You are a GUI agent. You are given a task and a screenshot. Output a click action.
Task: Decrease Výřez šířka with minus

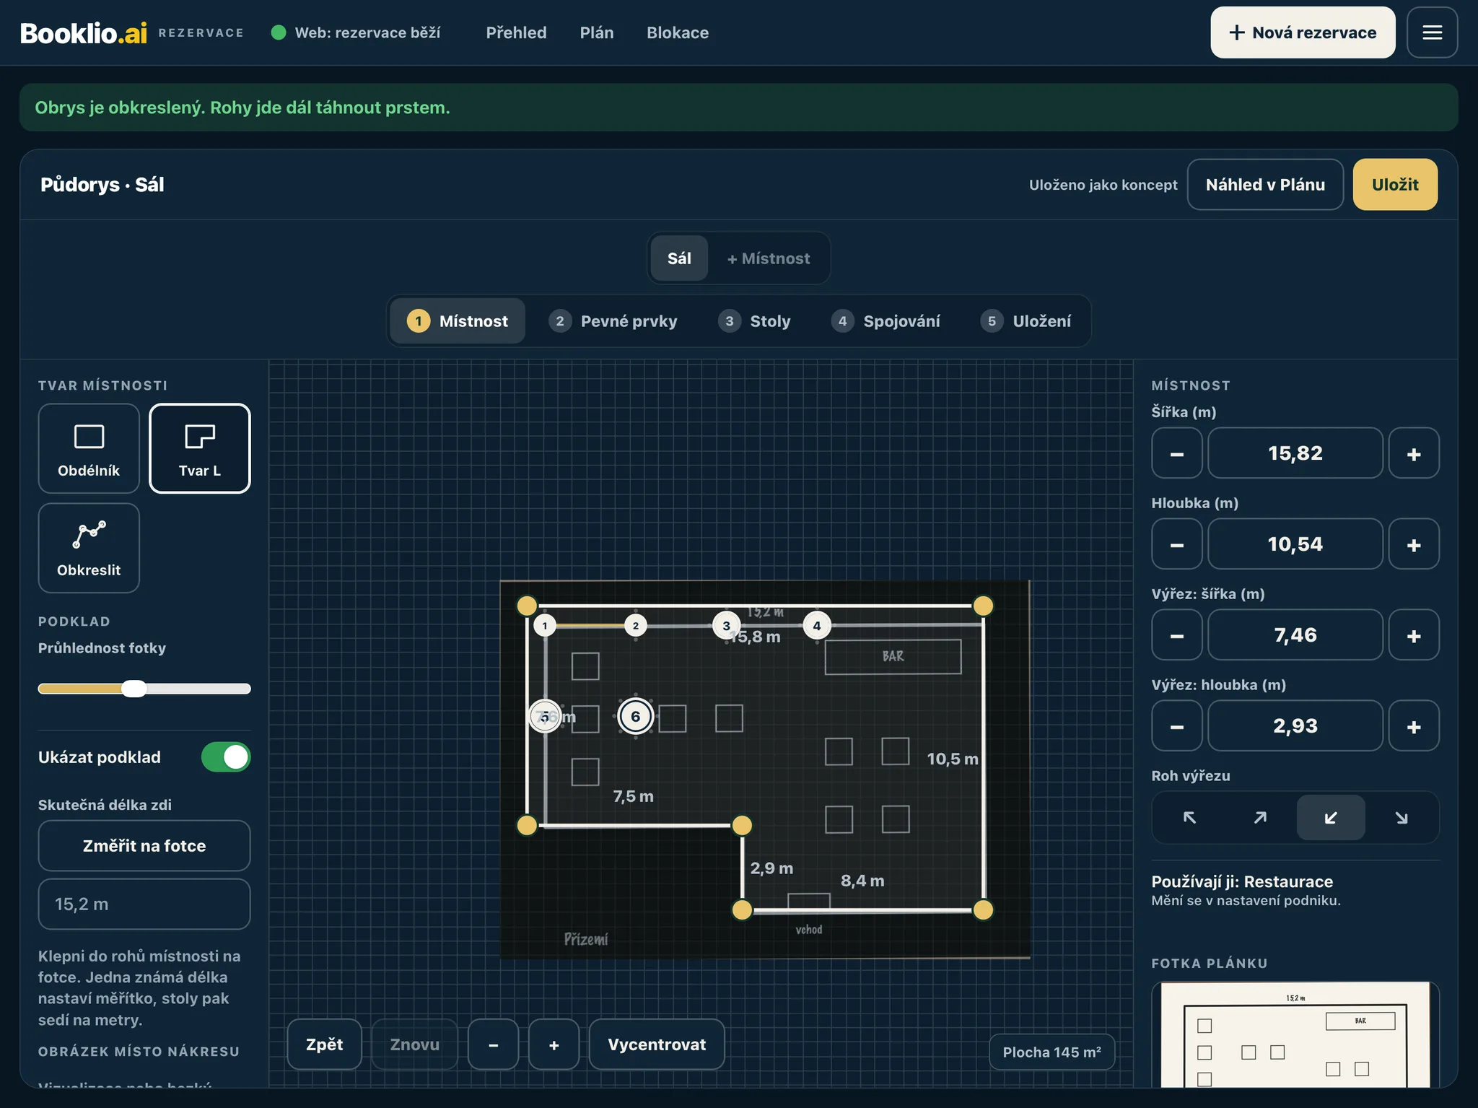(1177, 635)
